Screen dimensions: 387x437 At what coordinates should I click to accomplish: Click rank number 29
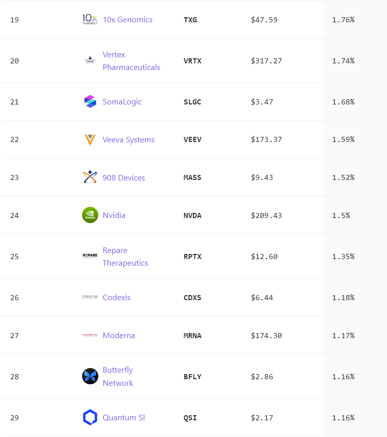[15, 418]
